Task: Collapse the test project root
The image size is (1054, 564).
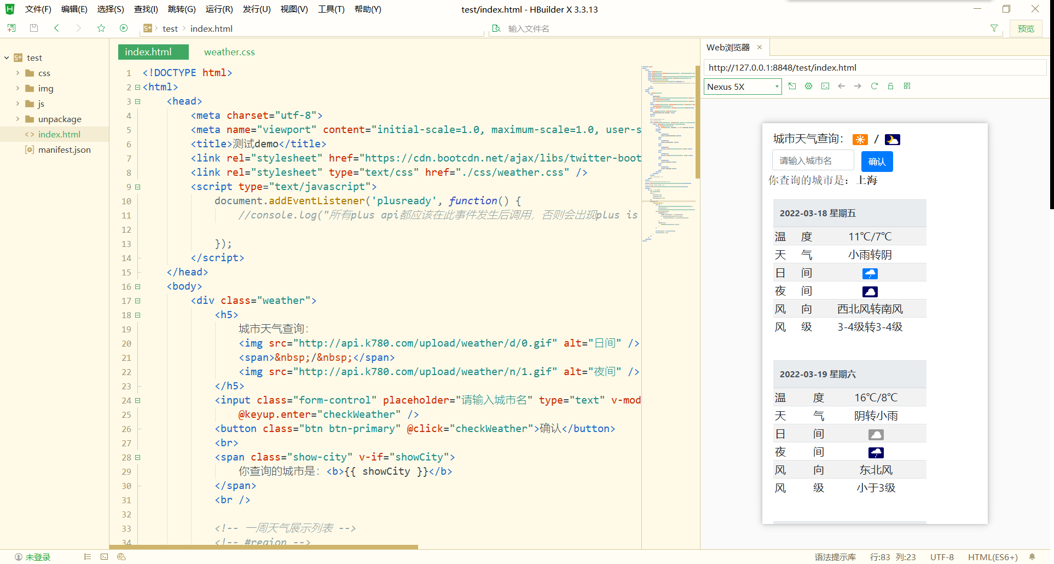Action: [x=7, y=57]
